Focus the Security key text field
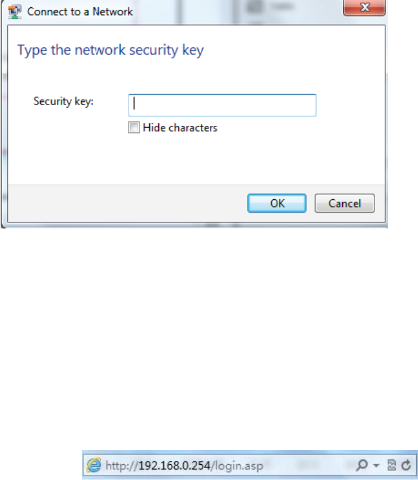The width and height of the screenshot is (418, 480). point(222,105)
